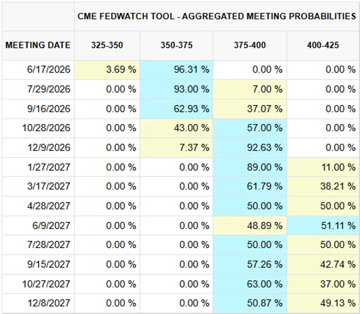
Task: Select the 11.00 % probability cell
Action: [x=323, y=167]
